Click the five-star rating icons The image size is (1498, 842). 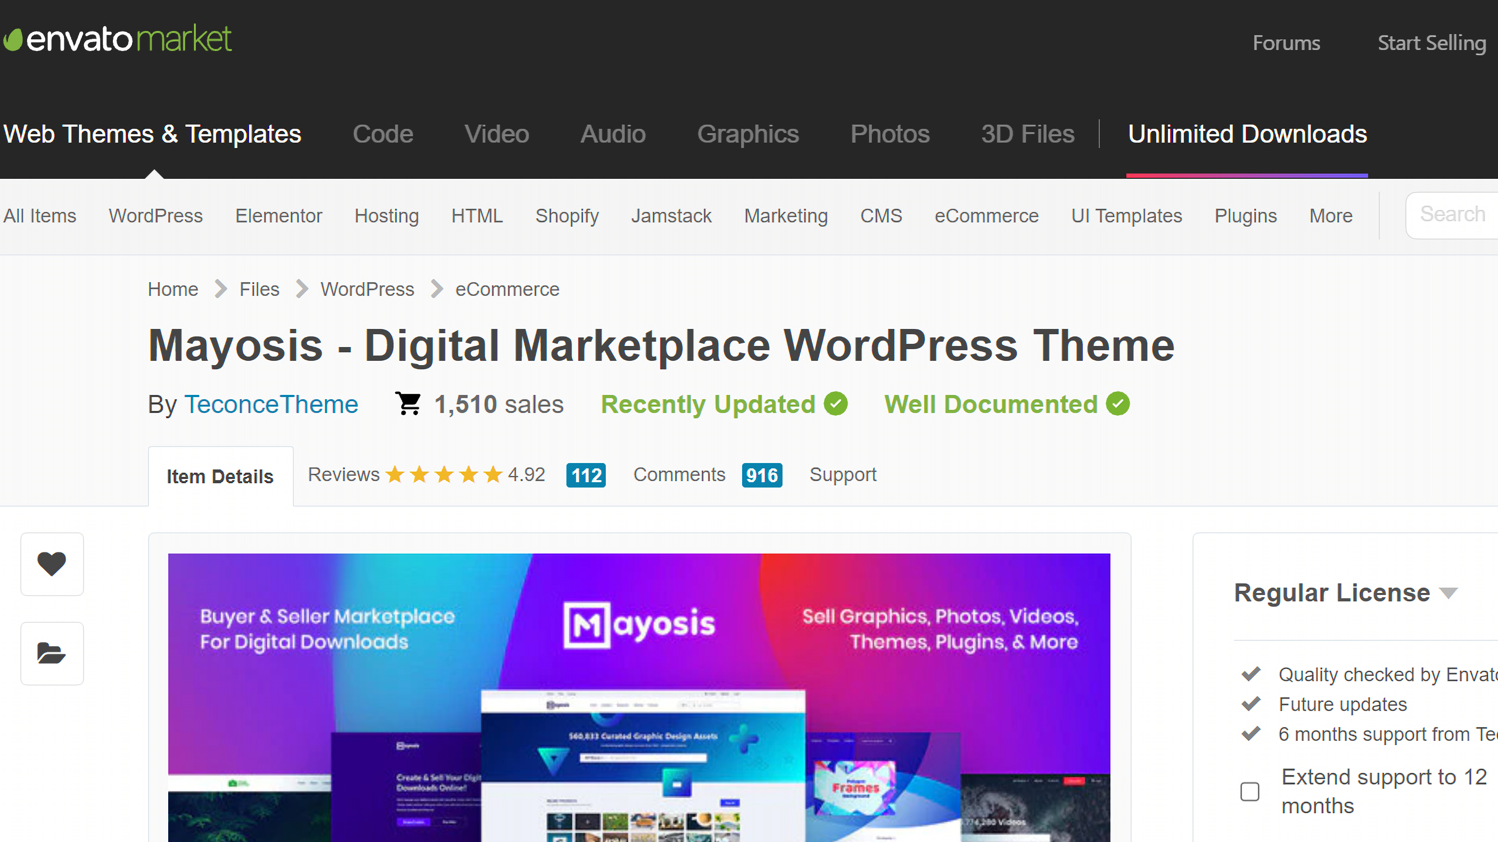[x=445, y=475]
